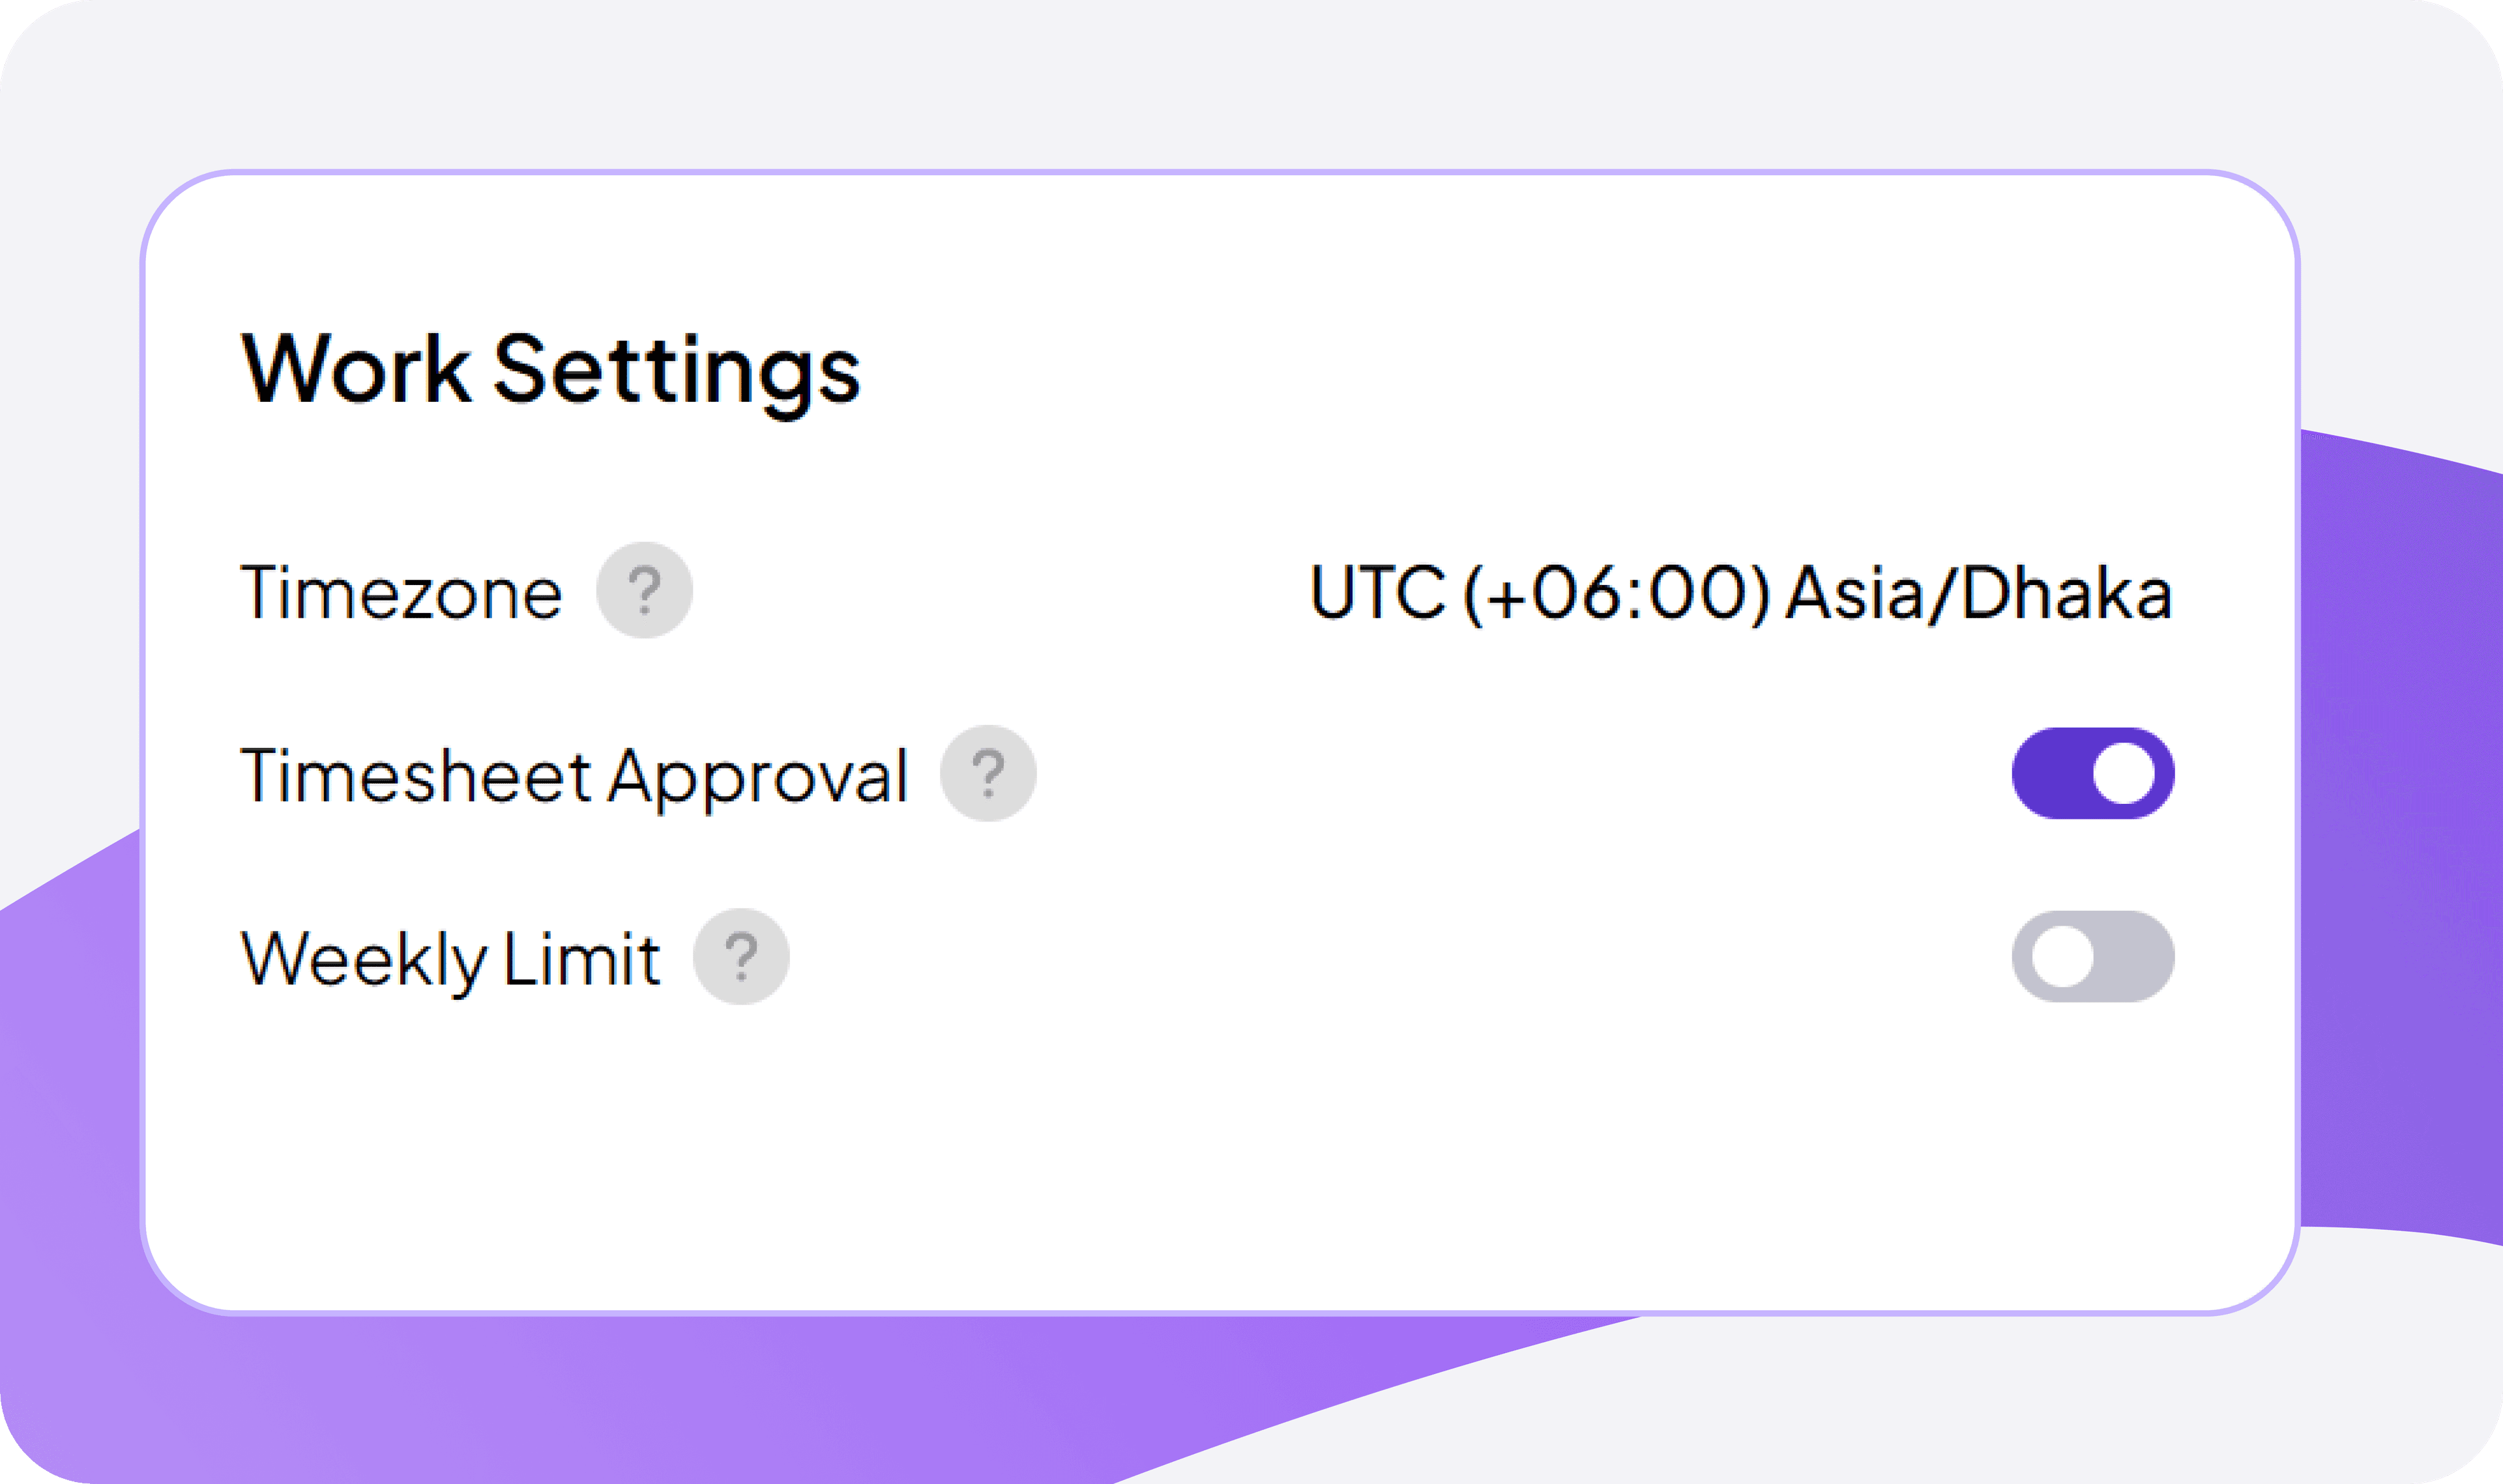
Task: Click the Weekly Limit label text
Action: pos(450,958)
